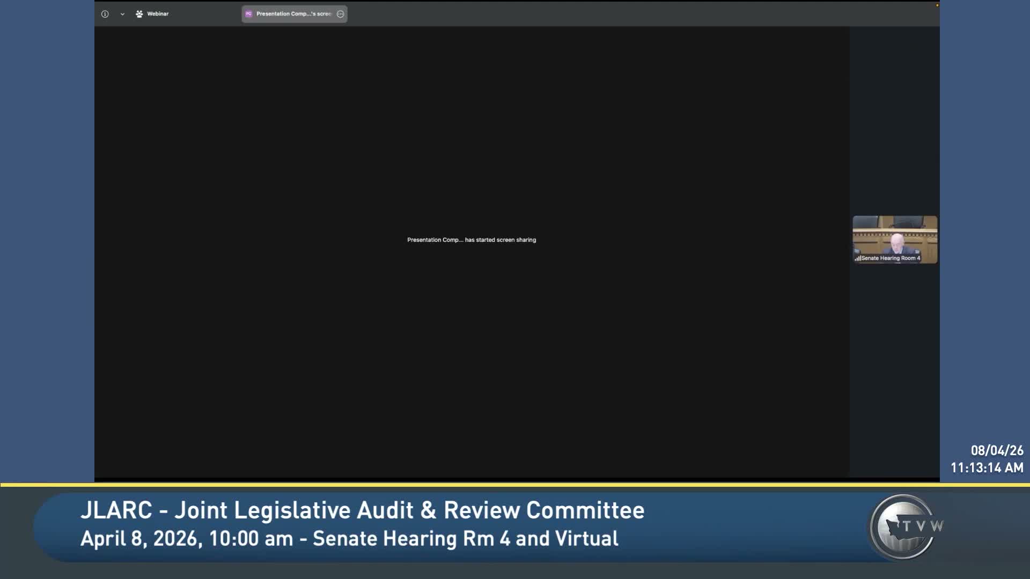This screenshot has height=579, width=1030.
Task: Click the dark sidebar area above the thumbnail
Action: pyautogui.click(x=894, y=118)
